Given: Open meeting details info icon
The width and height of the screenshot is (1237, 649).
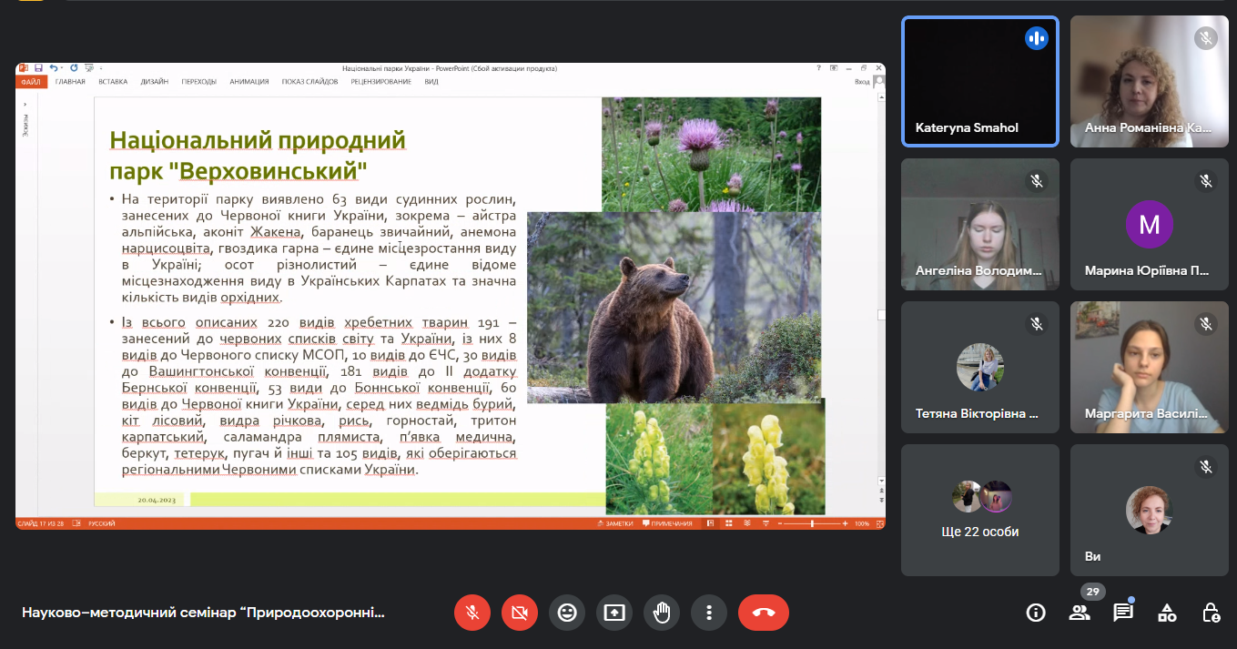Looking at the screenshot, I should pos(1036,613).
